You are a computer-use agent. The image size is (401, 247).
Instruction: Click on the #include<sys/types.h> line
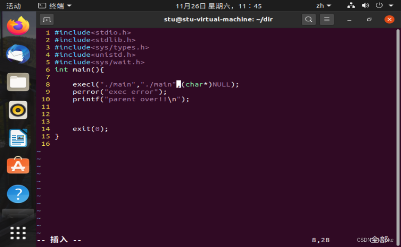[102, 47]
